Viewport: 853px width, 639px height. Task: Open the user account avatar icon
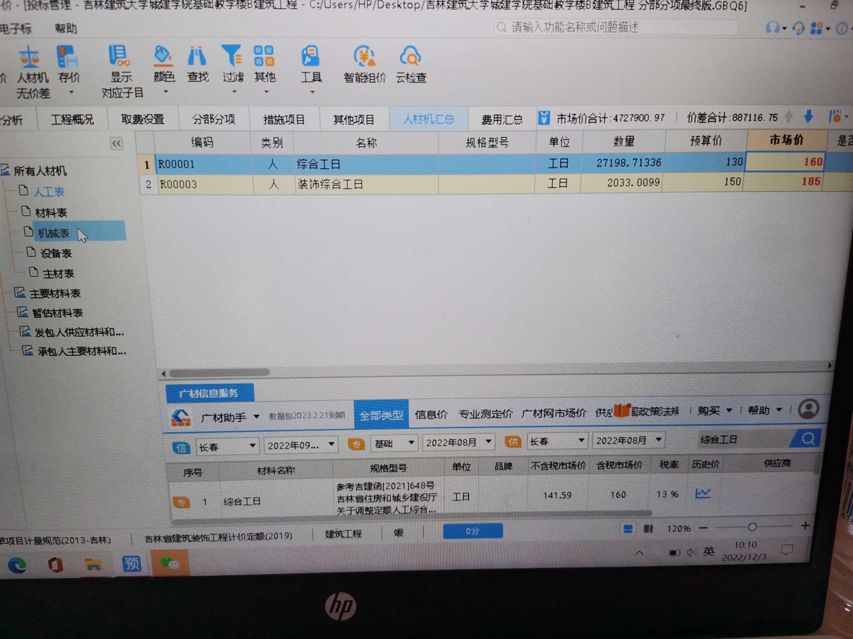(x=809, y=409)
